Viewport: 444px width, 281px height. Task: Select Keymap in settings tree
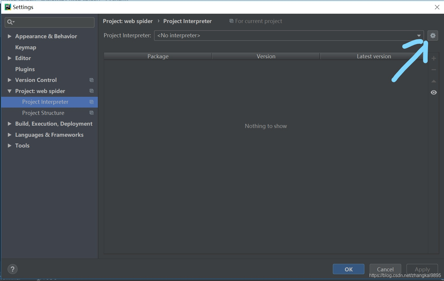click(26, 47)
